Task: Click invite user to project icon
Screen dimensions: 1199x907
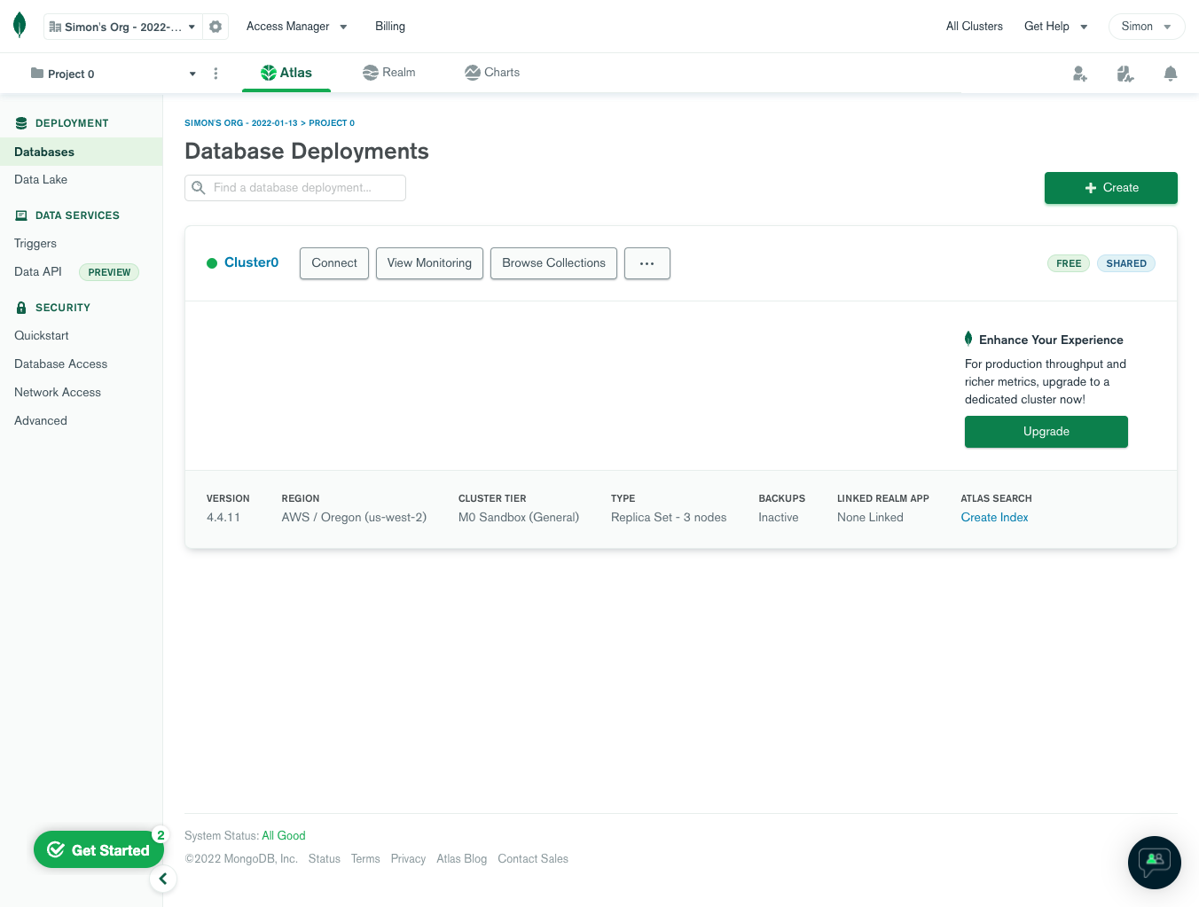Action: (1079, 74)
